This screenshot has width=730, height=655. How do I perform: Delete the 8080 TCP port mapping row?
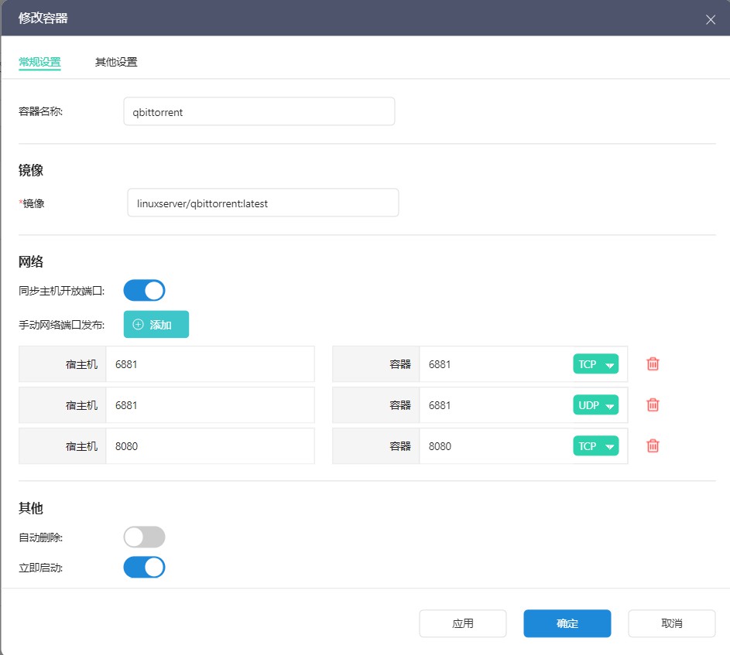[653, 446]
